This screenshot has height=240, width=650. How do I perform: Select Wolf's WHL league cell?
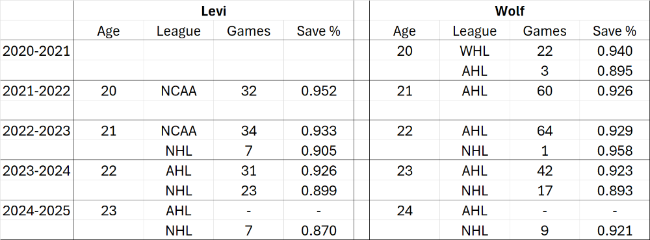click(474, 51)
